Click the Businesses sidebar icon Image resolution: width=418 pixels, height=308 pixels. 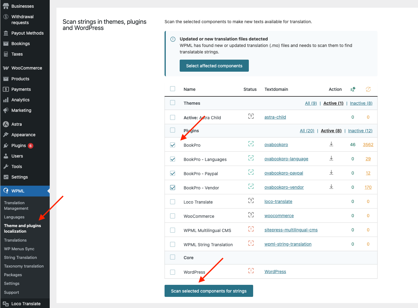tap(6, 6)
